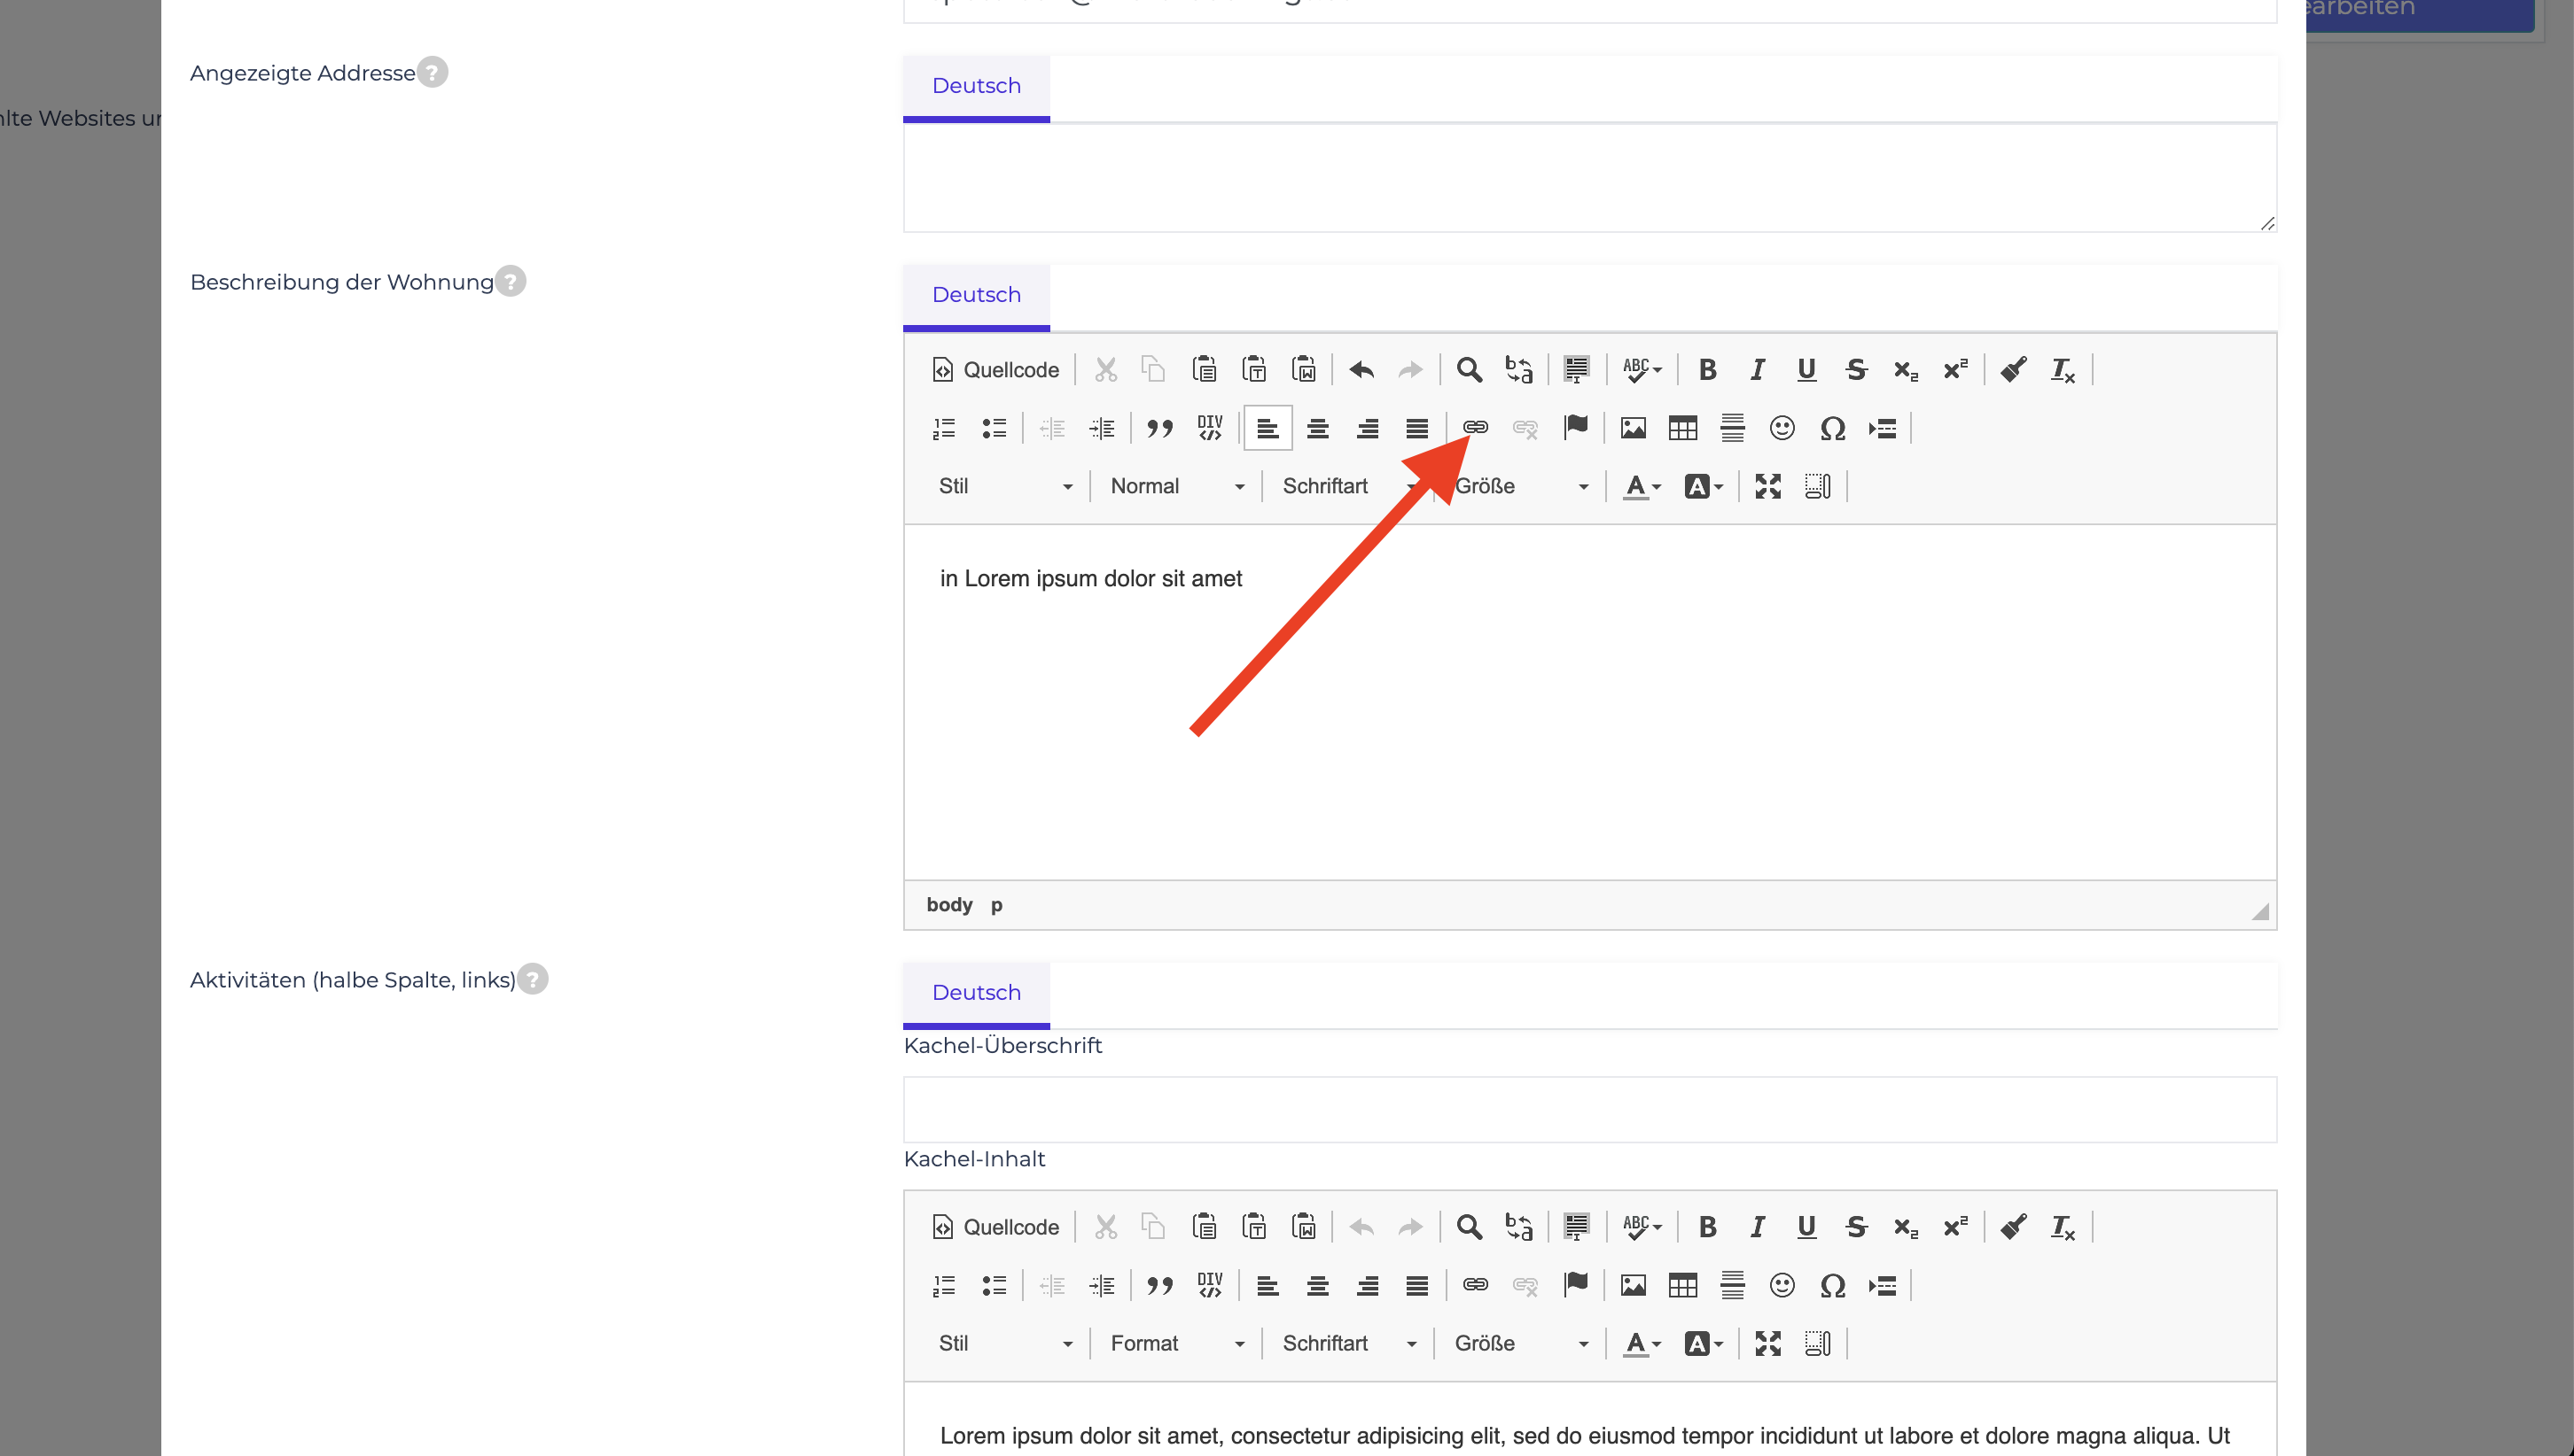Click Underline in the Beschreibung editor toolbar

pos(1806,370)
